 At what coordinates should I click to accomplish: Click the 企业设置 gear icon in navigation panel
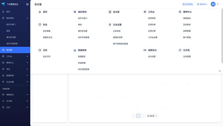110,24
